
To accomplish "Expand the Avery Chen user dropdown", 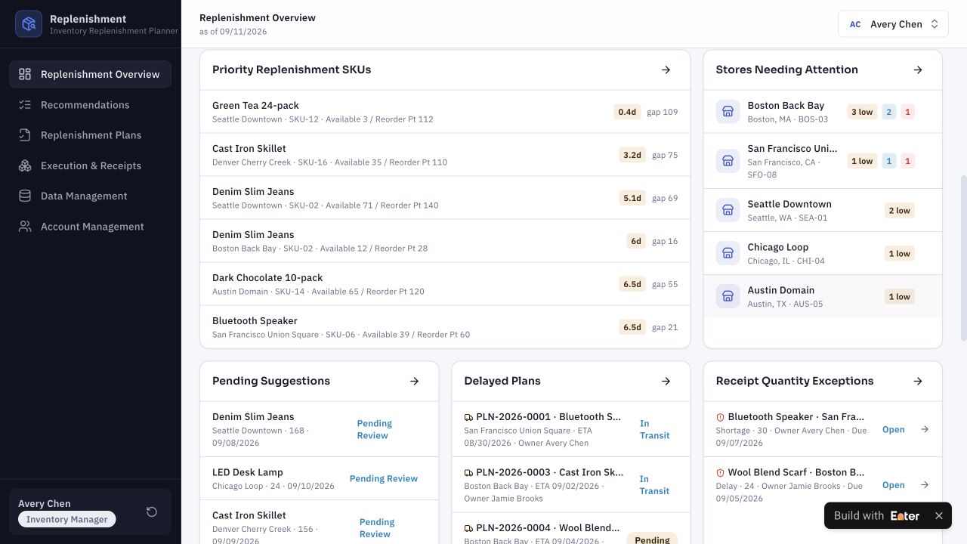I will [893, 24].
